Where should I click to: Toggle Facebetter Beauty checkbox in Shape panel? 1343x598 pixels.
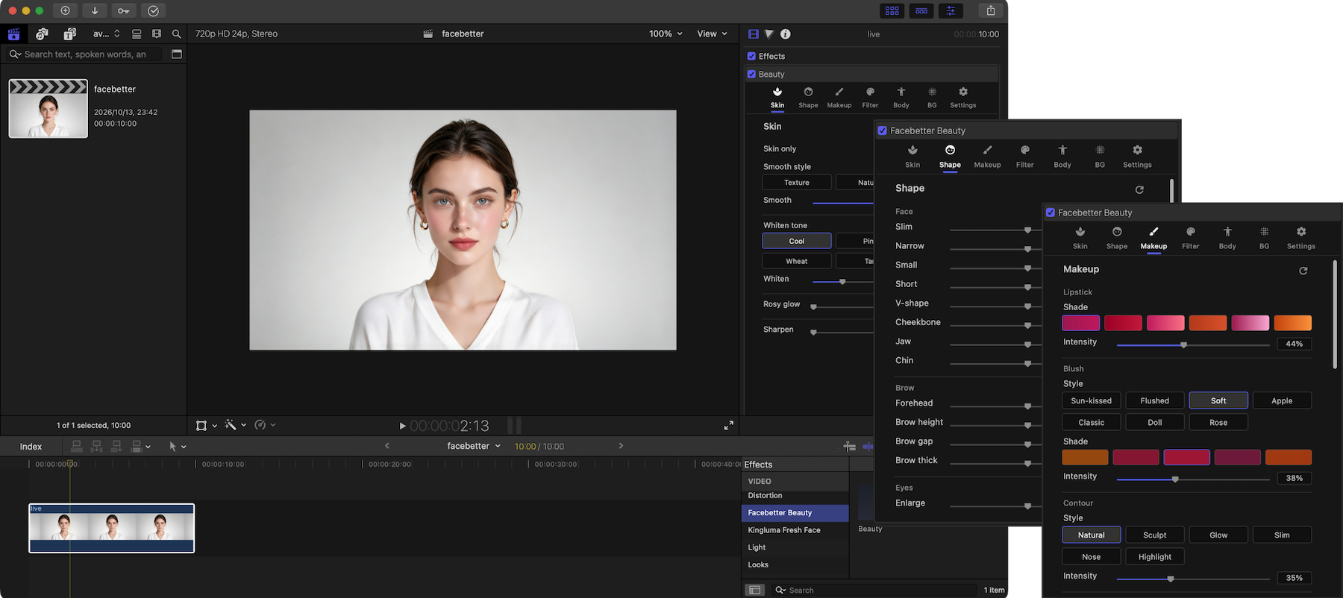point(883,130)
